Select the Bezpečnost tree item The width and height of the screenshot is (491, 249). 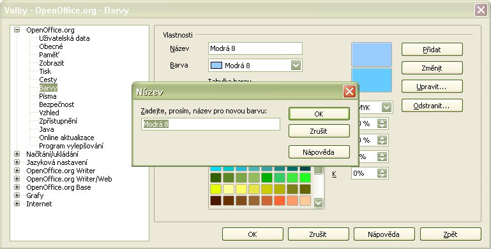57,104
